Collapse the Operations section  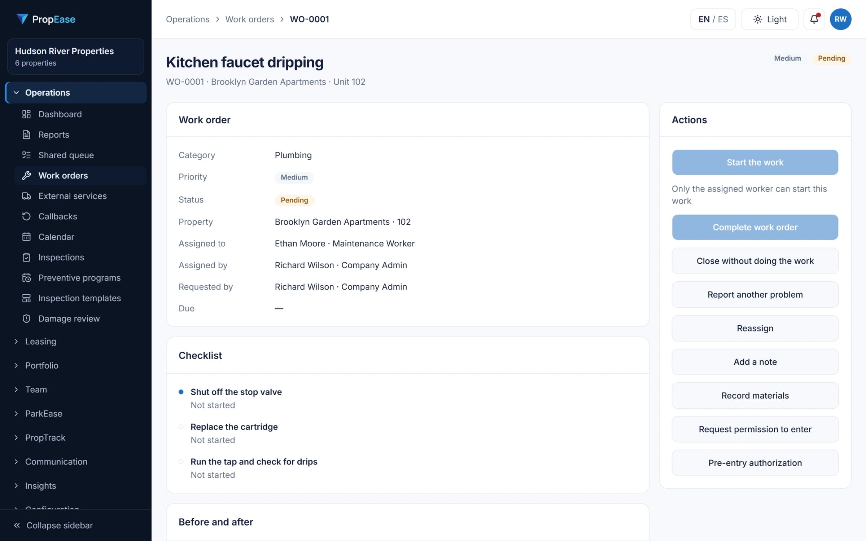[x=76, y=93]
